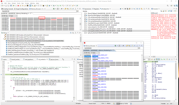The image size is (179, 105).
Task: Click green refresh icon in floating Memory Browser
Action: point(116,46)
